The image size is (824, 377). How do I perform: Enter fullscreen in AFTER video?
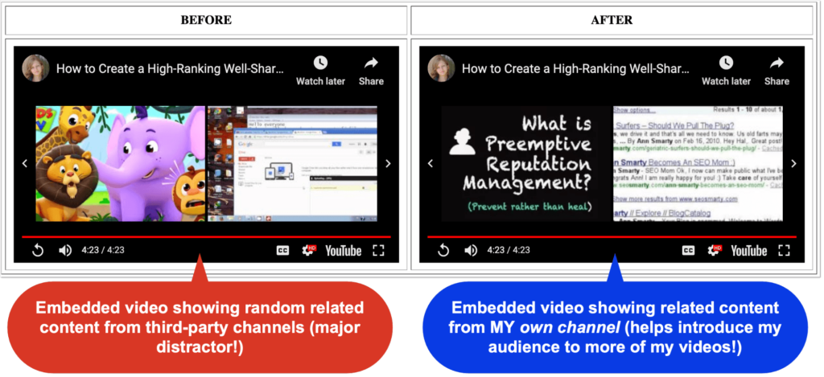pos(784,251)
